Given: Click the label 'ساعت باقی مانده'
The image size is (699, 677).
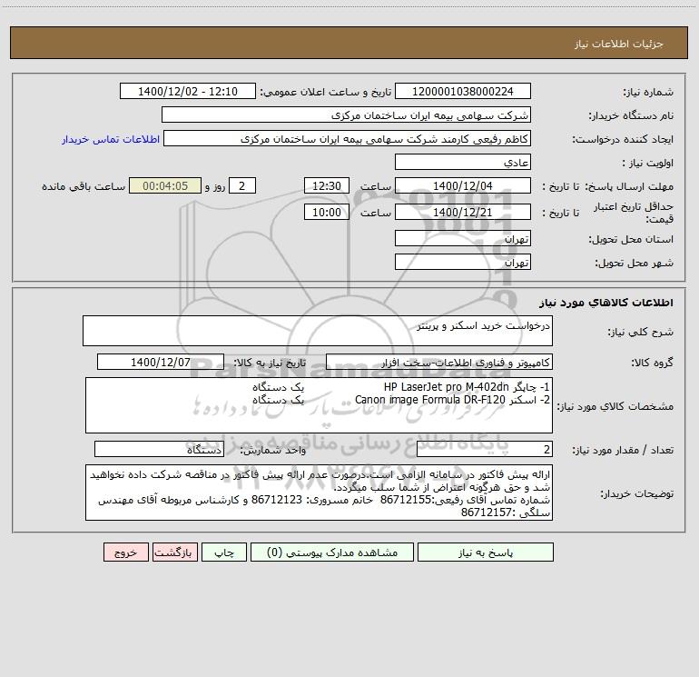Looking at the screenshot, I should tap(84, 186).
